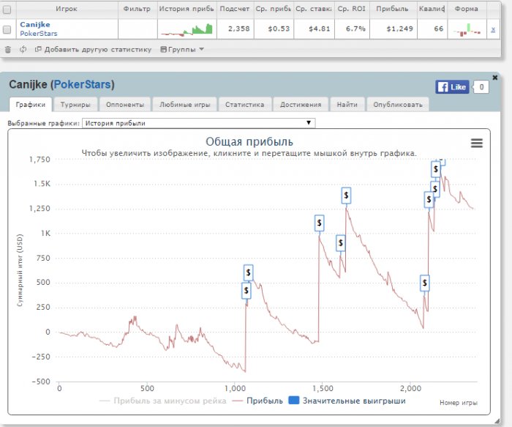Click the profit history sparkline thumbnail
The width and height of the screenshot is (512, 427).
click(x=187, y=30)
